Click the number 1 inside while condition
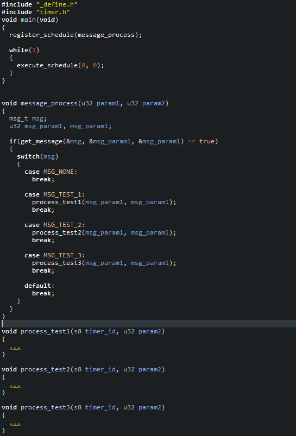Image resolution: width=296 pixels, height=436 pixels. click(34, 50)
